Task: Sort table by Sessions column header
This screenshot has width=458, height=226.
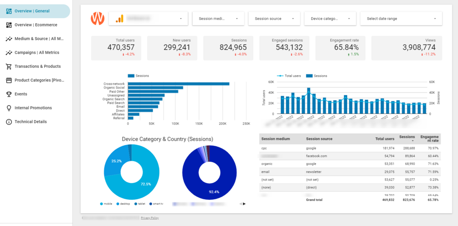Action: click(x=407, y=139)
